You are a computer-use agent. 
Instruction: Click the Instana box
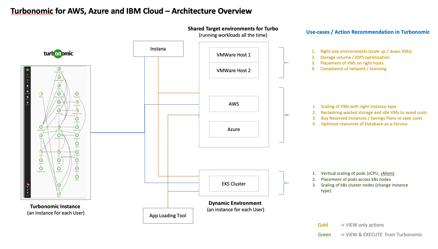pyautogui.click(x=158, y=49)
